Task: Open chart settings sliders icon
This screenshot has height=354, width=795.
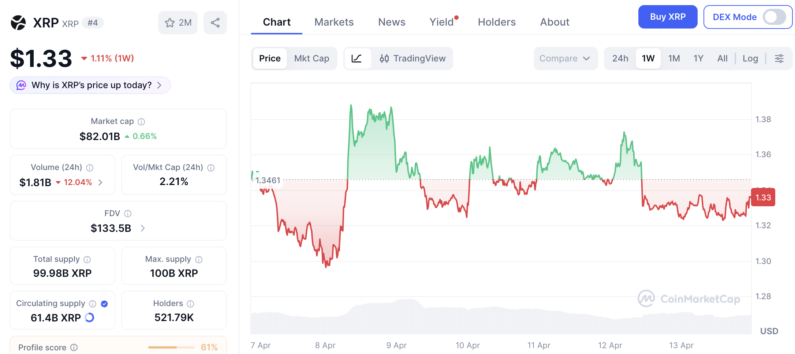Action: (779, 59)
